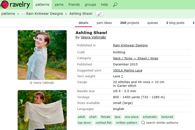Open VIOLA Merino Lace yarn link
This screenshot has height=130, width=195.
click(x=128, y=71)
